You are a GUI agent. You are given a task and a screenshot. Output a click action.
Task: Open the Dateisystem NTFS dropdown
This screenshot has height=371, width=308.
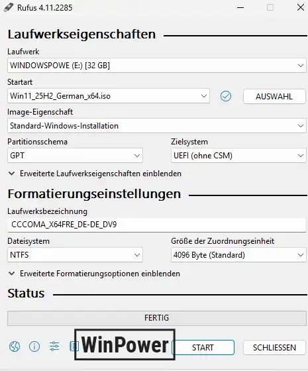(75, 255)
